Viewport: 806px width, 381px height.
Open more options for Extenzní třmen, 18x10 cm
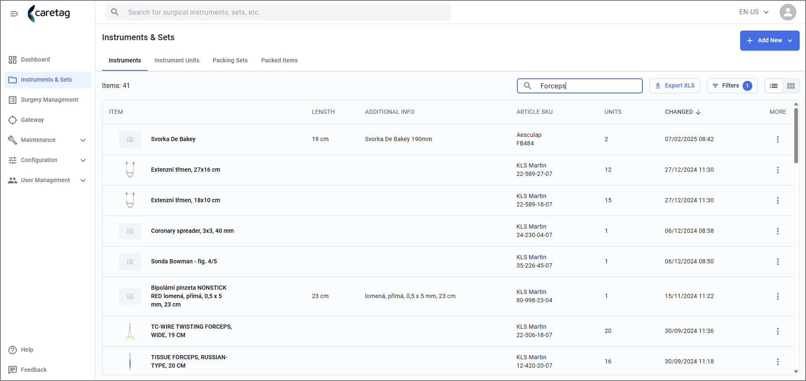point(777,201)
